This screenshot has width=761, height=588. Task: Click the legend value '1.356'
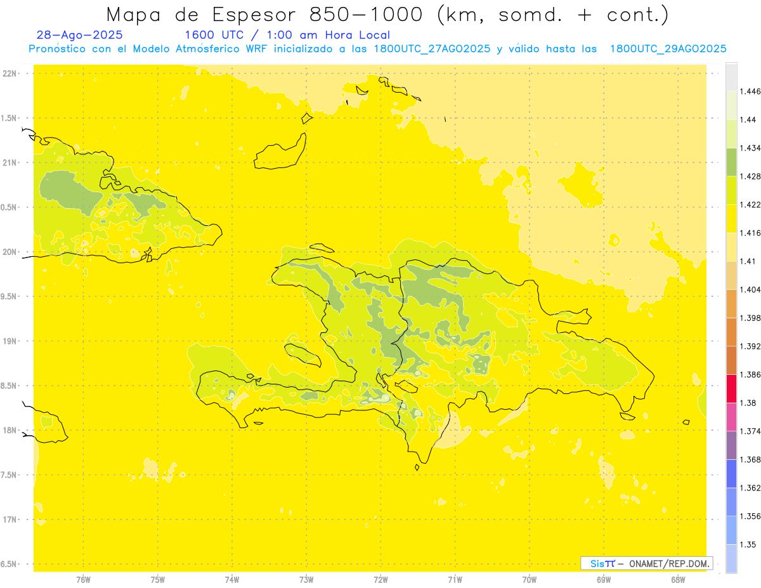751,516
